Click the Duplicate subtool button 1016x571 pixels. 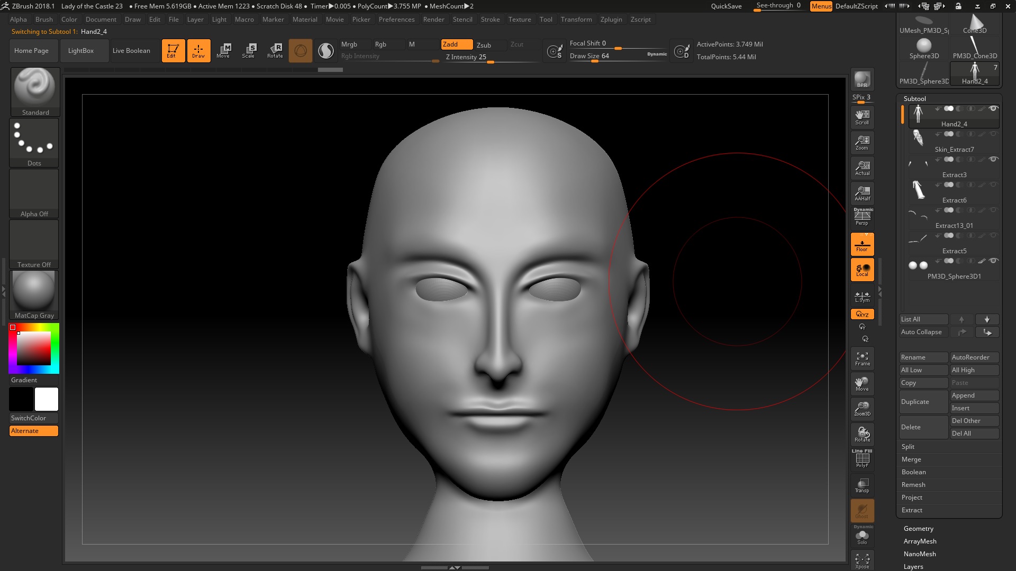pos(923,402)
